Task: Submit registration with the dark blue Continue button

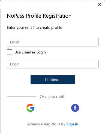Action: coord(53,80)
